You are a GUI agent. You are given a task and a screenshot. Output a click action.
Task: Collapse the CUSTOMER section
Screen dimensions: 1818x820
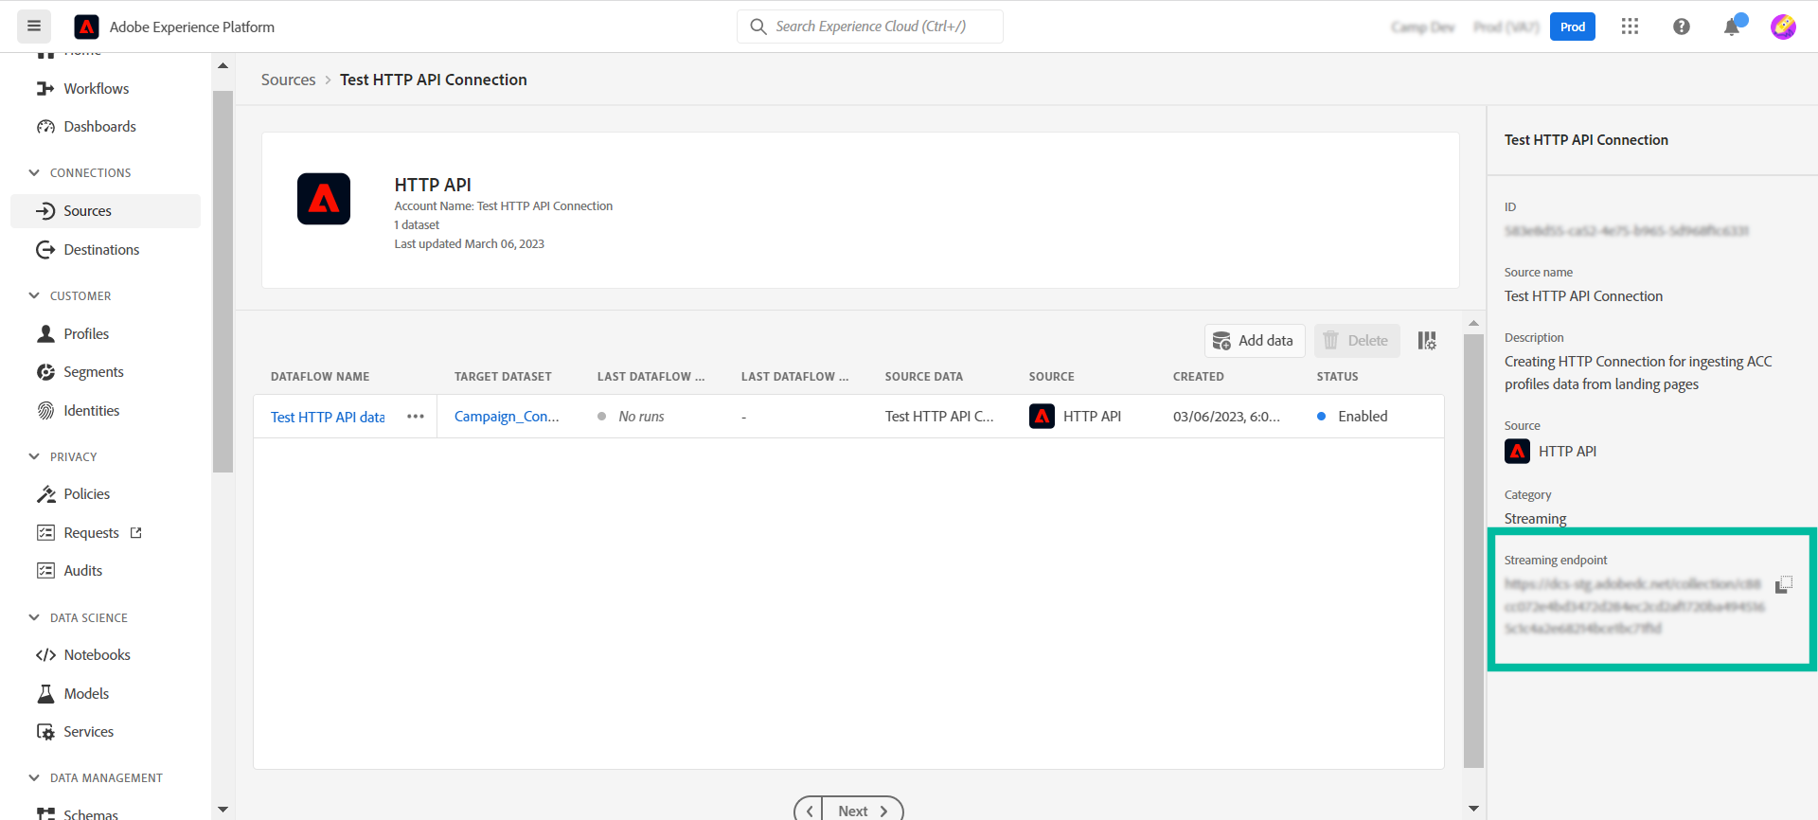(x=34, y=295)
